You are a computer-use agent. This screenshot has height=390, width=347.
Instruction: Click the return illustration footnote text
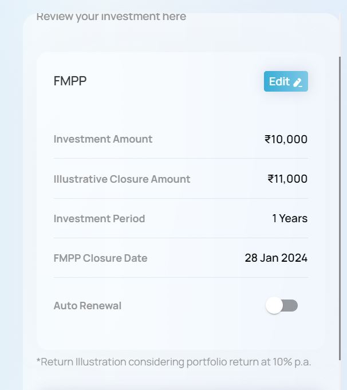pos(173,362)
